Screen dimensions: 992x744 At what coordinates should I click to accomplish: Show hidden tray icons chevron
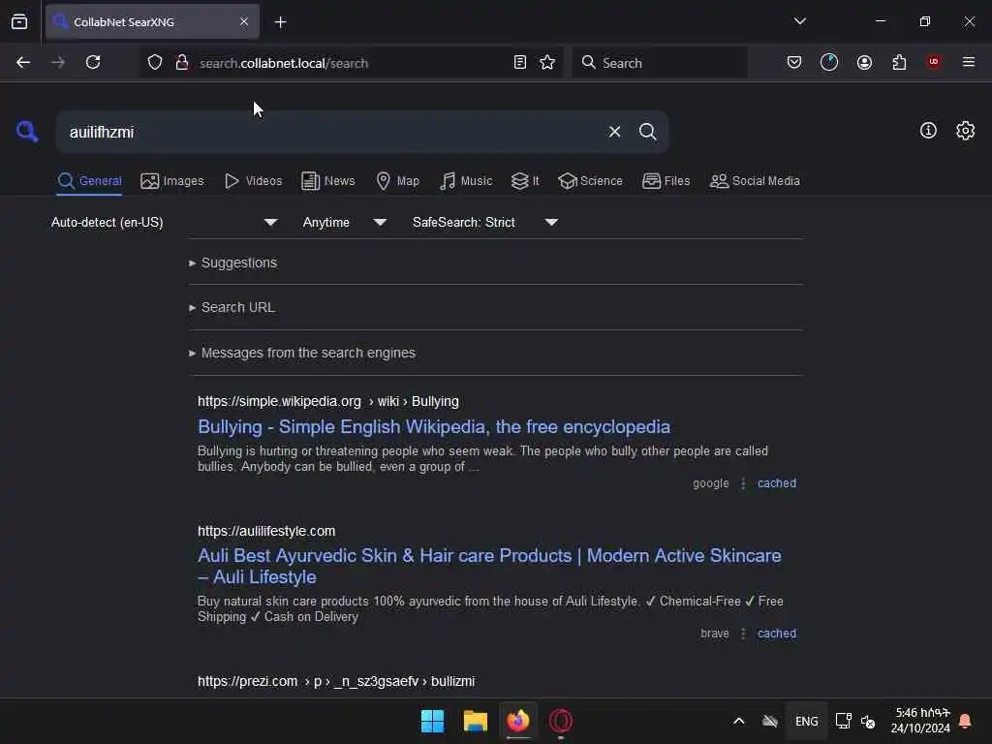(x=738, y=721)
